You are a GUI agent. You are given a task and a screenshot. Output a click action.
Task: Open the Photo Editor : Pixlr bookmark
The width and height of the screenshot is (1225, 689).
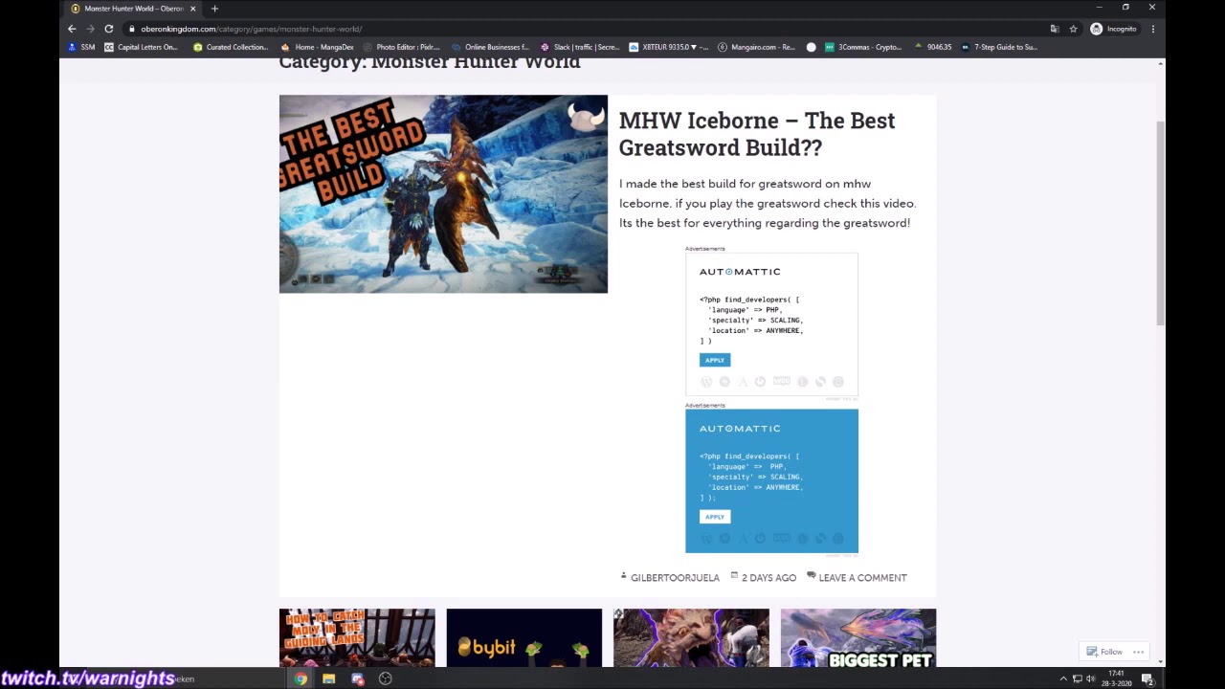point(402,47)
